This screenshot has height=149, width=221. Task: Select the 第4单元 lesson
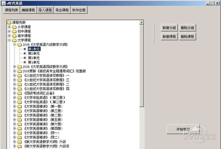pyautogui.click(x=34, y=62)
